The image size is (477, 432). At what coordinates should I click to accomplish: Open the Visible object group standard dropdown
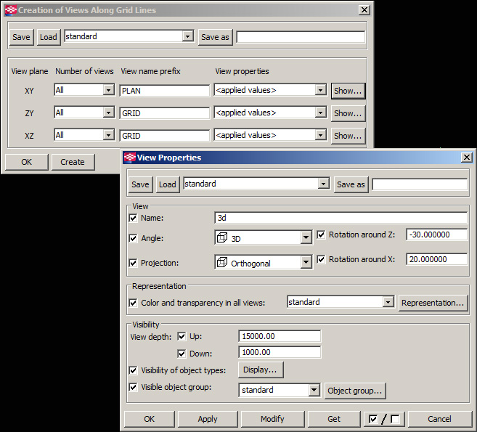[x=314, y=390]
